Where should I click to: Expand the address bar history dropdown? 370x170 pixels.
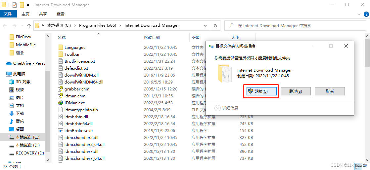[x=205, y=25]
